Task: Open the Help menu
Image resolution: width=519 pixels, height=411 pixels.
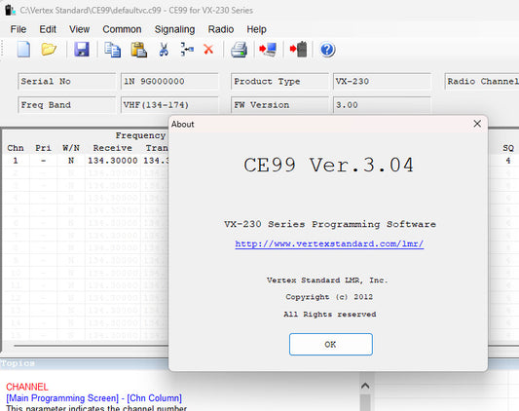Action: 256,29
